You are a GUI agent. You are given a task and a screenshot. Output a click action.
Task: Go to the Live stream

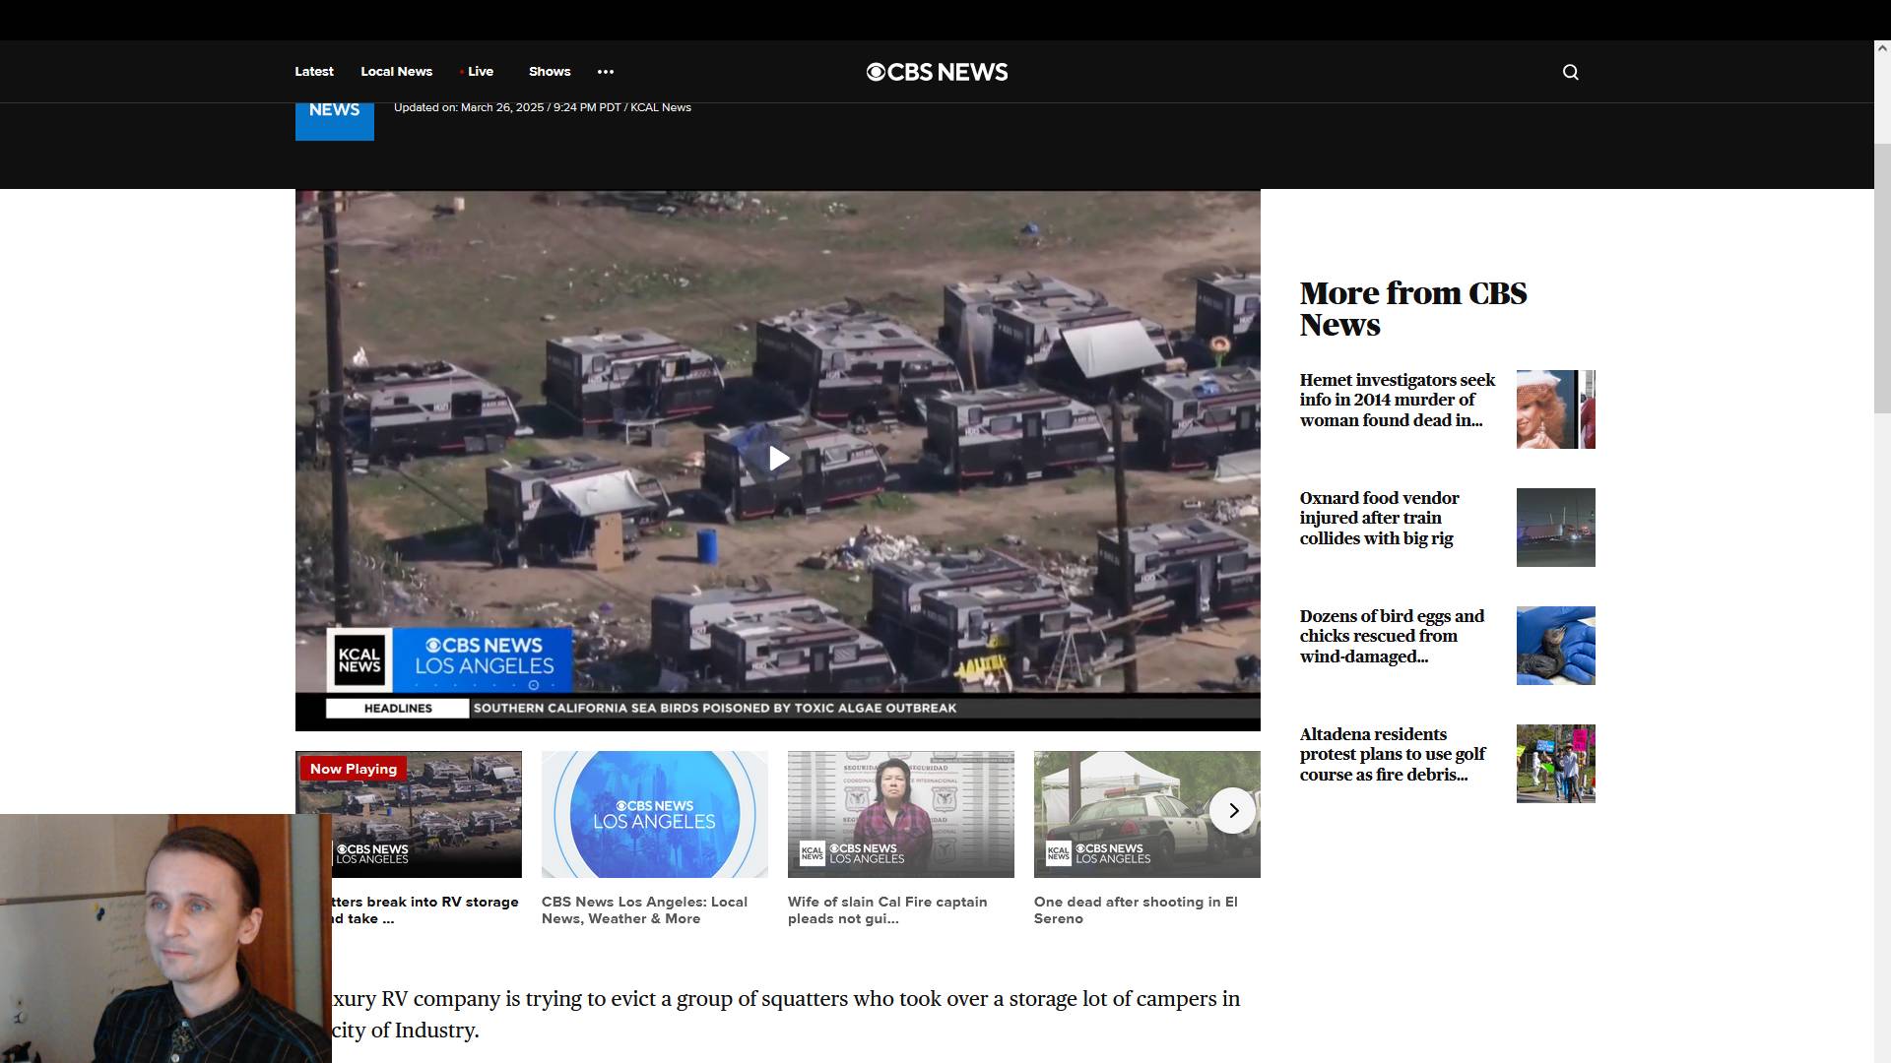480,72
